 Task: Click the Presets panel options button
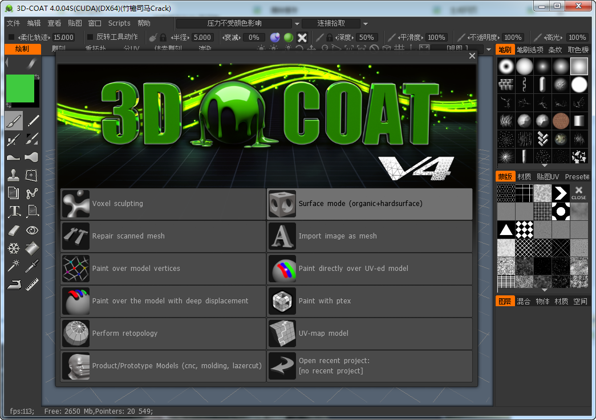(587, 177)
